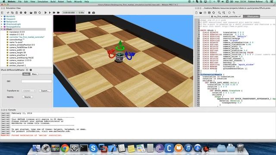Image resolution: width=276 pixels, height=155 pixels.
Task: Run simulation in fast mode without graphics
Action: (x=58, y=12)
